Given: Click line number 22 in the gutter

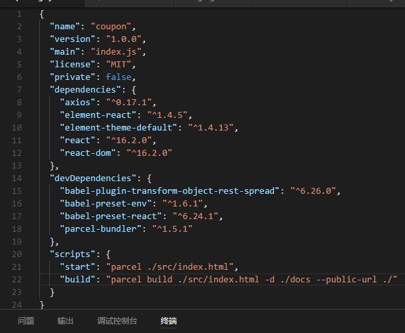Looking at the screenshot, I should coord(17,280).
